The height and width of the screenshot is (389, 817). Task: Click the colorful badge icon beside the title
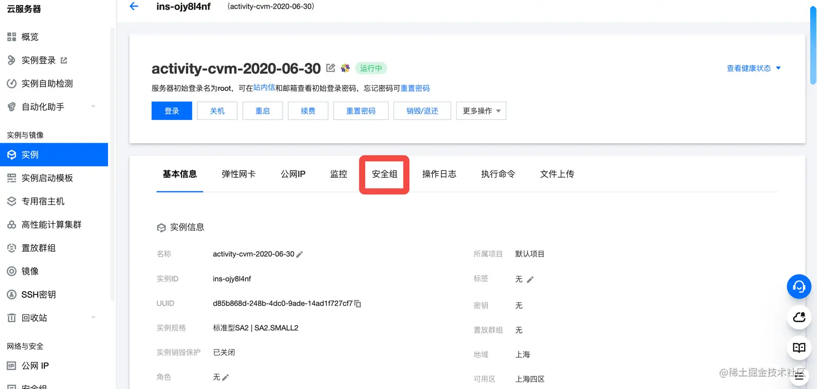coord(345,68)
